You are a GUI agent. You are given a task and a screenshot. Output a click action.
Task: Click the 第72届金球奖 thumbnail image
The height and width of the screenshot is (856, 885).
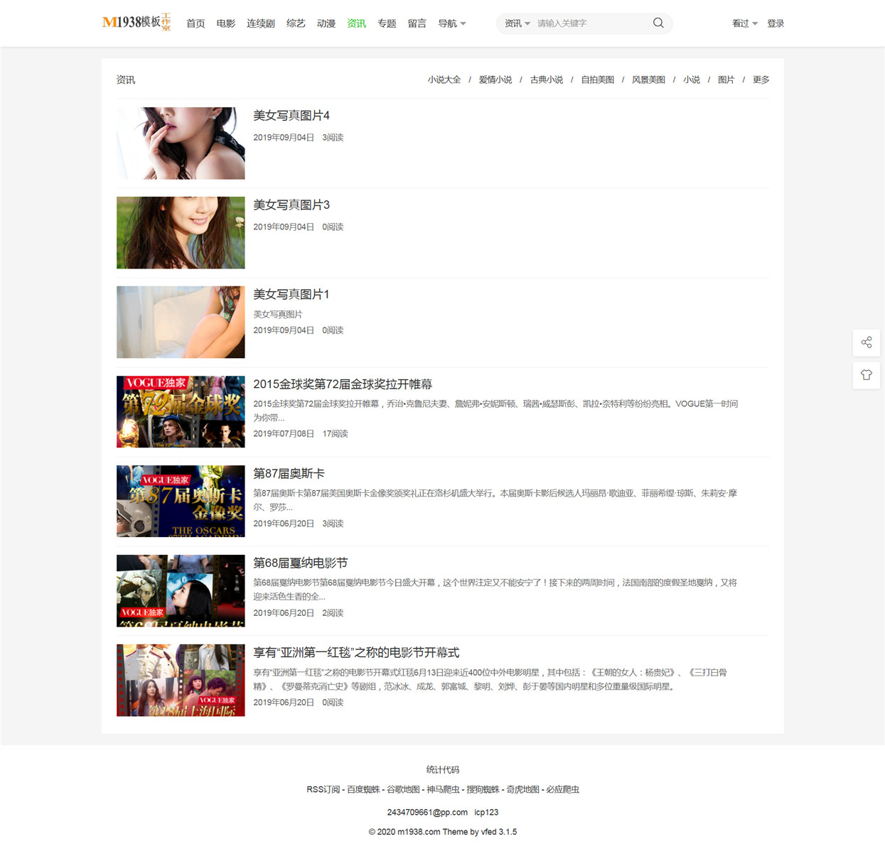tap(181, 412)
